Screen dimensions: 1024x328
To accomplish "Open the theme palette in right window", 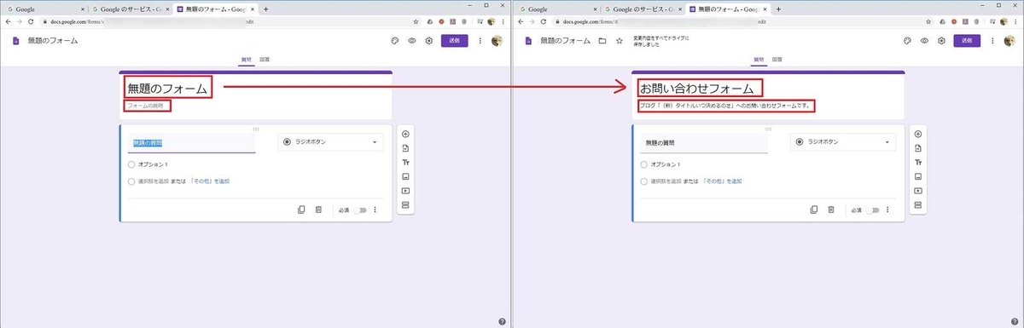I will (906, 41).
